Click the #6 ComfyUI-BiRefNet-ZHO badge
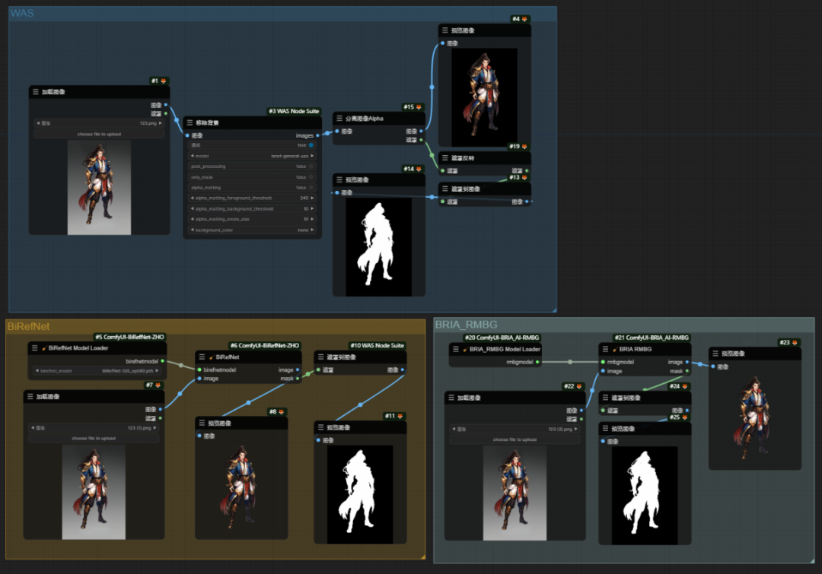This screenshot has width=822, height=574. click(x=265, y=345)
